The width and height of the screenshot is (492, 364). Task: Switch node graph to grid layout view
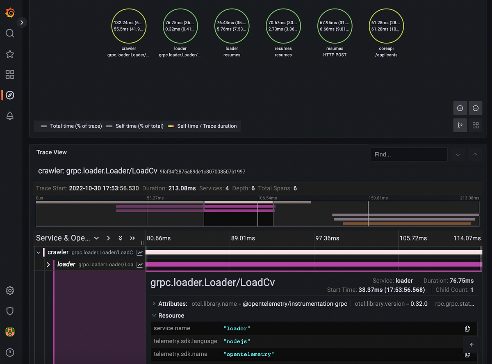pyautogui.click(x=475, y=125)
